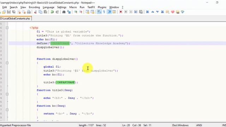Open the TextFX menu
226x127 pixels.
point(91,7)
